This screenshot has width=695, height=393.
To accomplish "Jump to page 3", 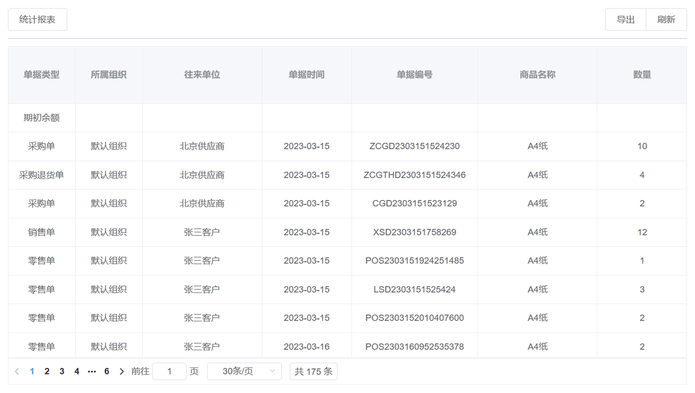I will click(62, 372).
